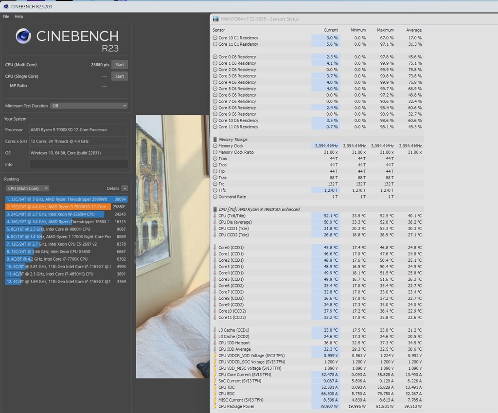Click the L3 Cache (CCD1) thermometer icon
Screen dimensions: 498x413
point(215,330)
